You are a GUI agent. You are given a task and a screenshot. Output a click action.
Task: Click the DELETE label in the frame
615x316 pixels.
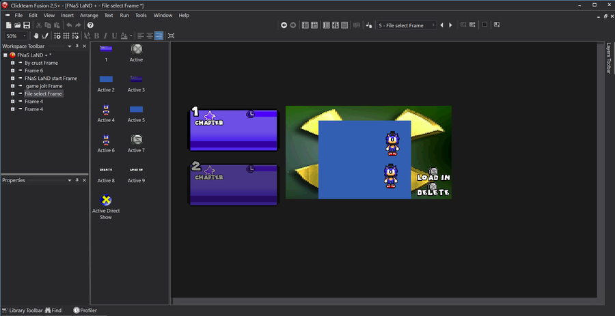433,192
